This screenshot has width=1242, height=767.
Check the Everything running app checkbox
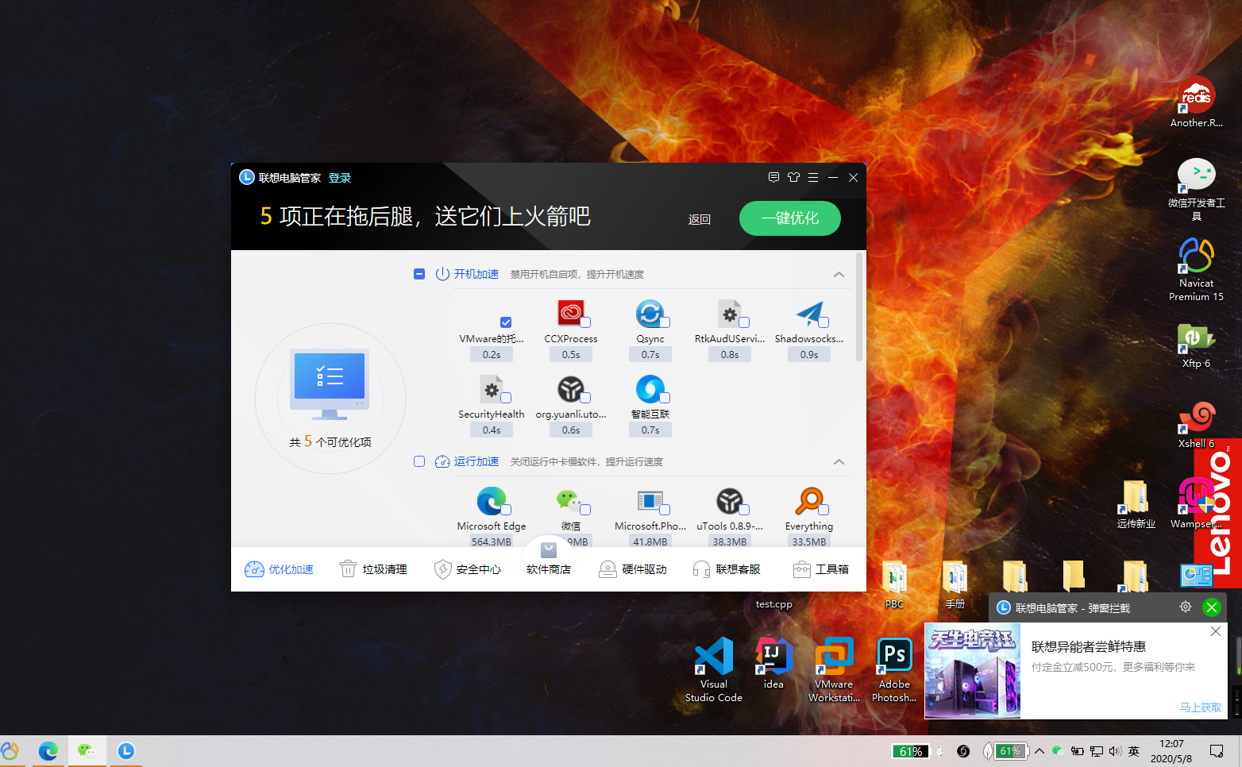coord(823,510)
